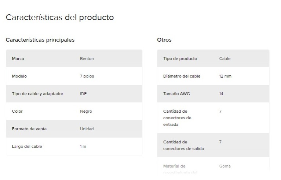Image resolution: width=281 pixels, height=180 pixels.
Task: Click the "Color" row label
Action: [17, 111]
